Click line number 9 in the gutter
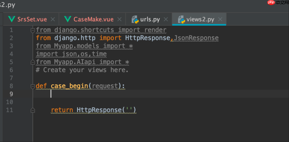 [x=11, y=94]
